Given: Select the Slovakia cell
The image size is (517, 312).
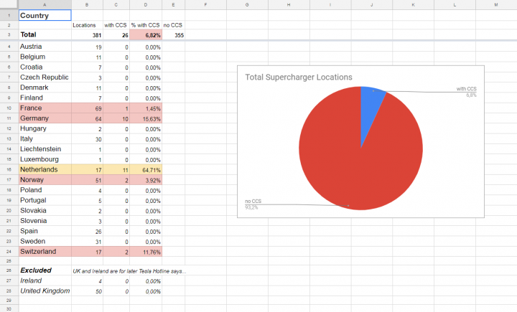Looking at the screenshot, I should (45, 210).
